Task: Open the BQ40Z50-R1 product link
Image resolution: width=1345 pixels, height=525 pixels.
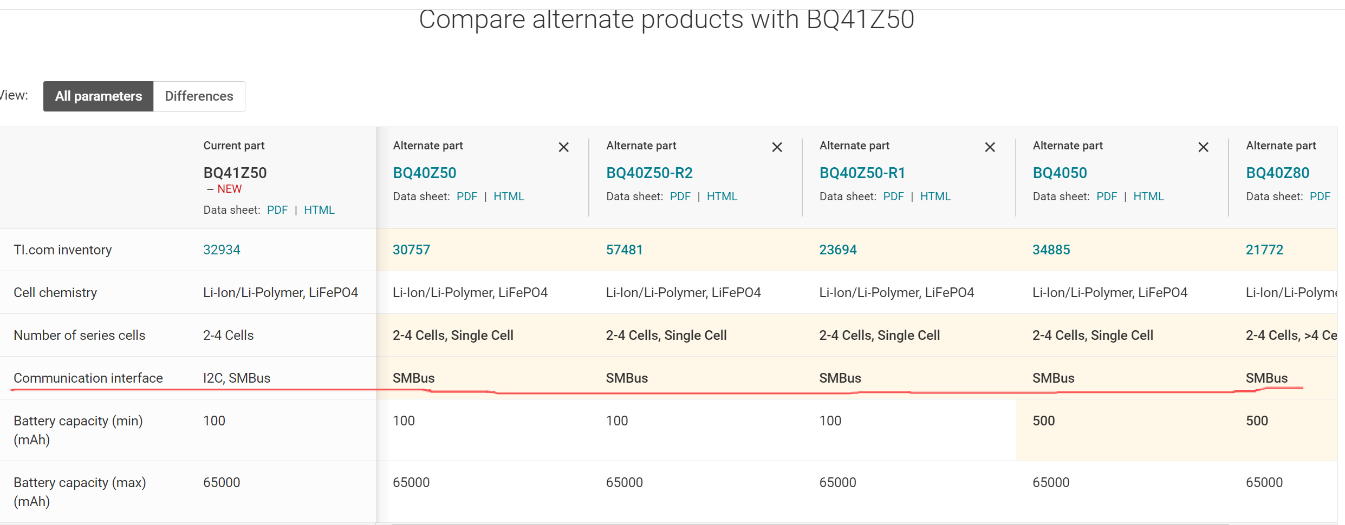Action: (862, 173)
